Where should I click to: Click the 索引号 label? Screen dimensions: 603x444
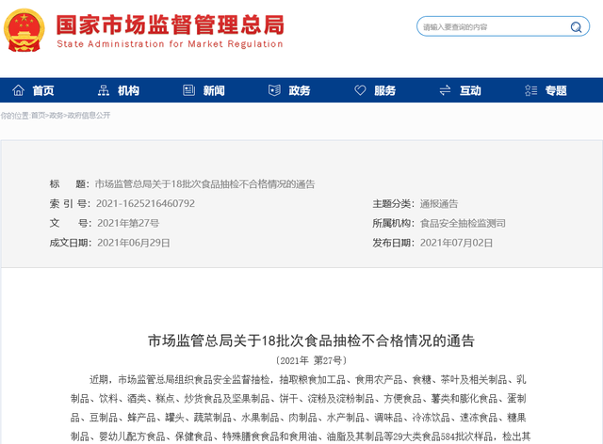[x=70, y=203]
